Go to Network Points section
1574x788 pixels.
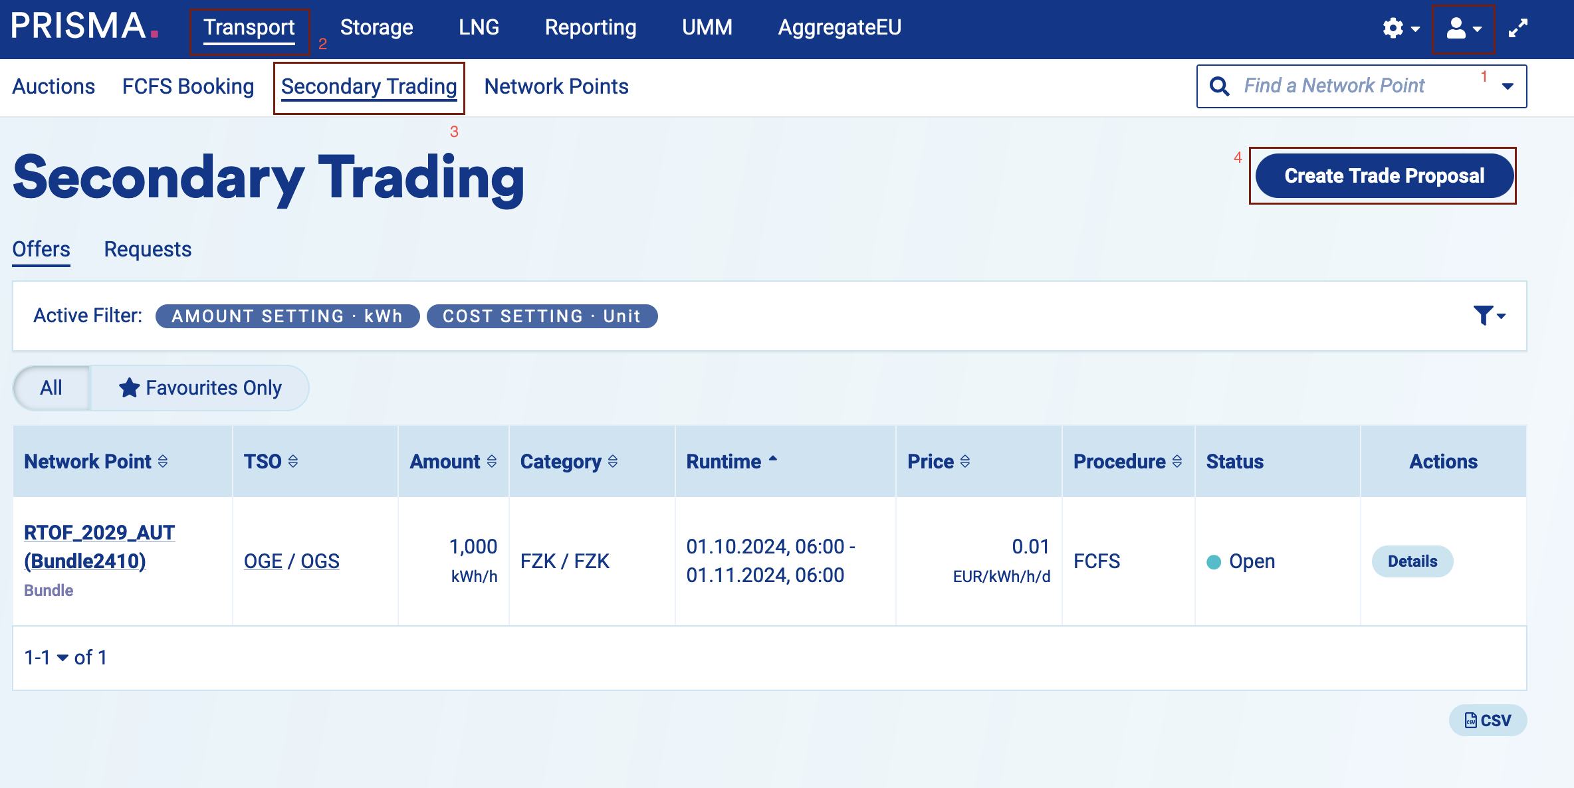[x=556, y=86]
